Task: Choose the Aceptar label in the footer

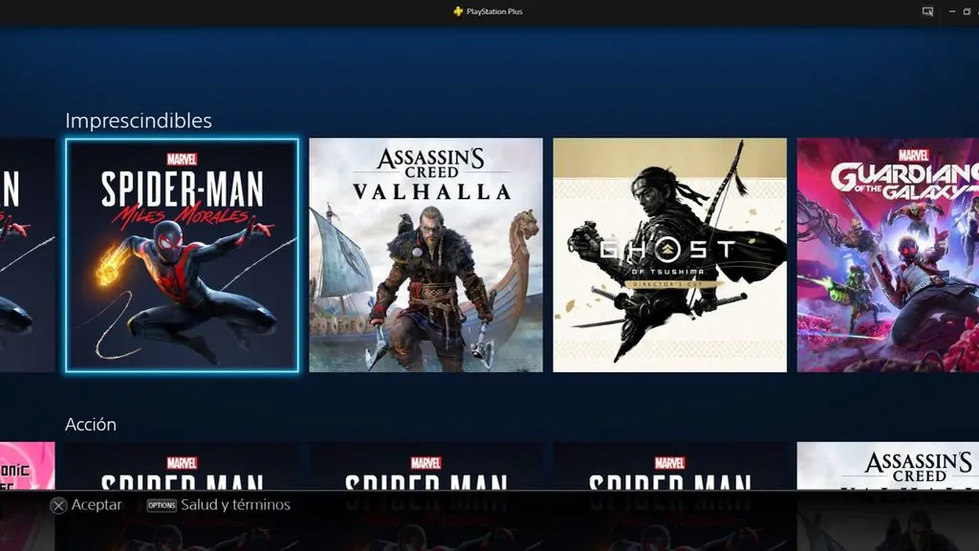Action: [x=97, y=504]
